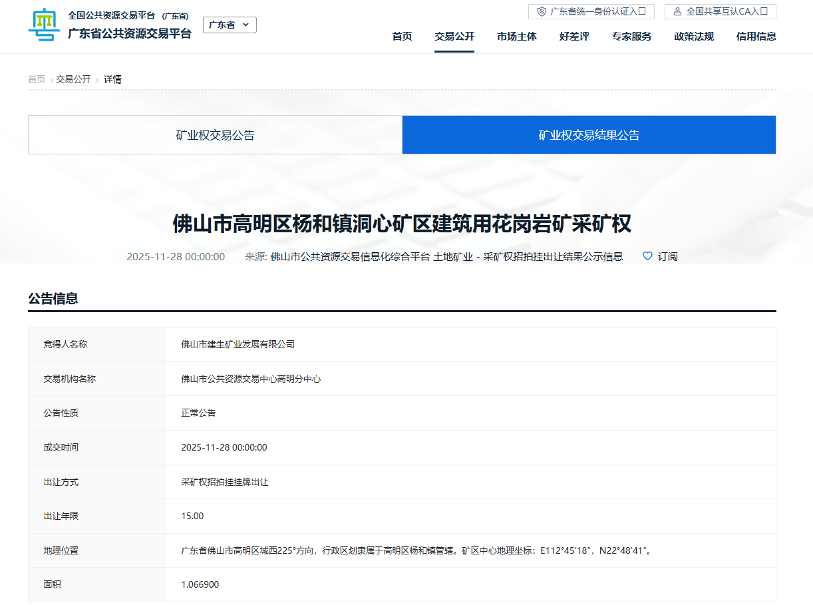This screenshot has height=605, width=813.
Task: Click the source text 佛山市公共资源交易信息化综合平台
Action: pos(350,256)
